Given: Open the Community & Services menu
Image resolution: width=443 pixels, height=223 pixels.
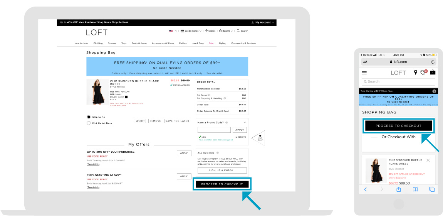Looking at the screenshot, I should 243,43.
